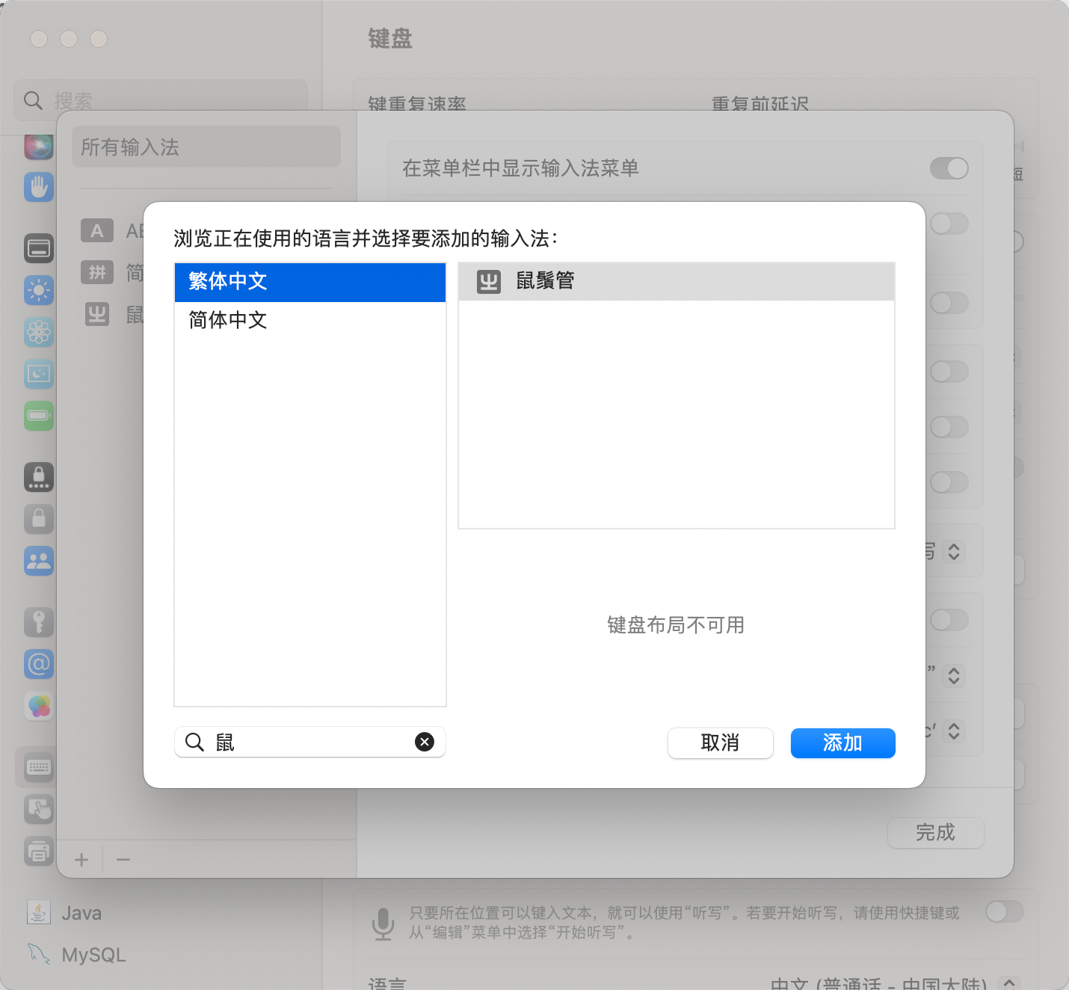This screenshot has width=1069, height=990.
Task: Toggle the dictation 听写 switch
Action: coord(1005,911)
